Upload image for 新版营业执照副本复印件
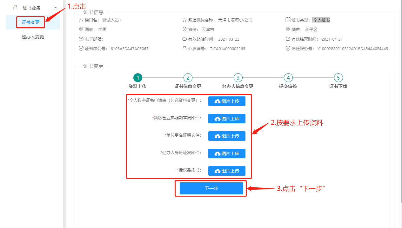 click(x=227, y=119)
